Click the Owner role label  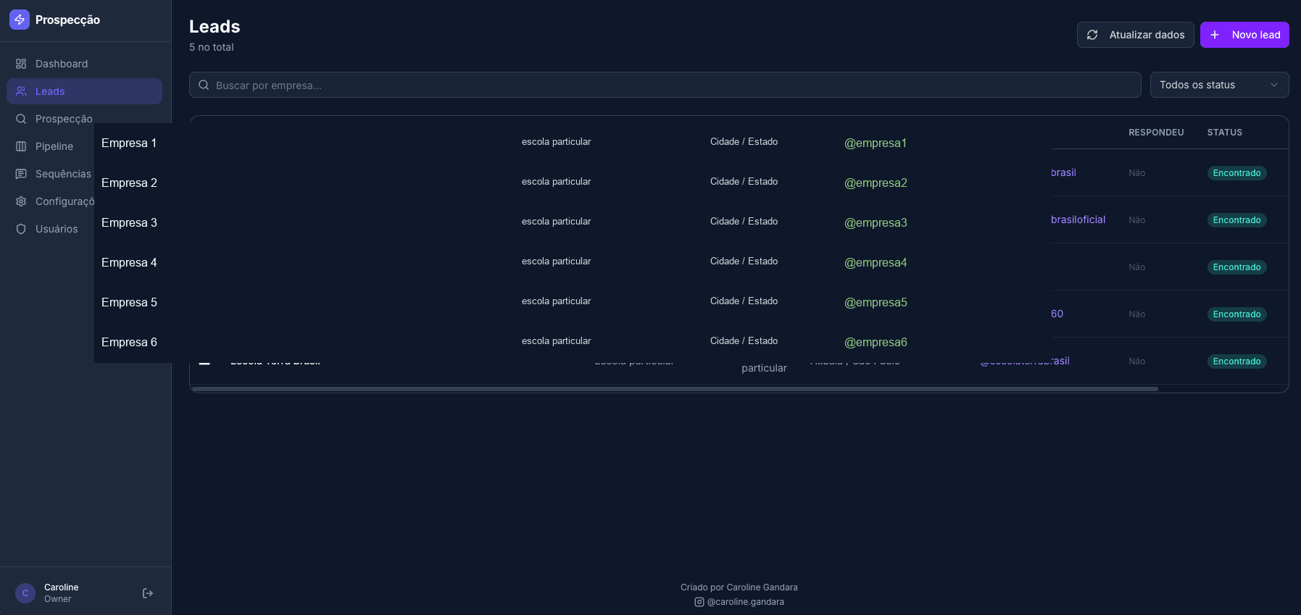(x=57, y=599)
